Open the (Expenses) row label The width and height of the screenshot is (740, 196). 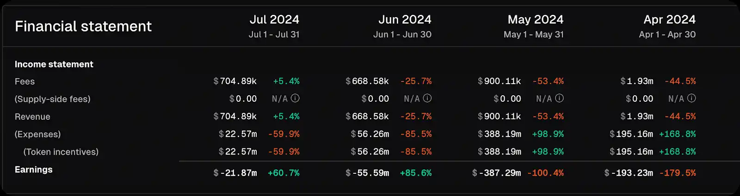click(38, 134)
